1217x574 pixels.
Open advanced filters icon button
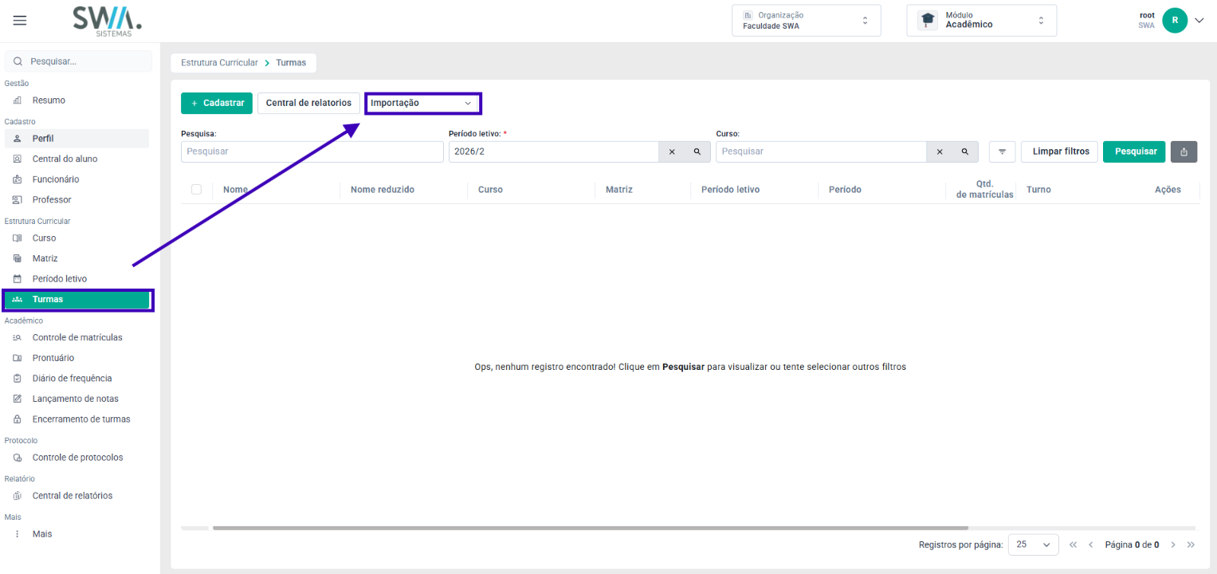click(1002, 151)
